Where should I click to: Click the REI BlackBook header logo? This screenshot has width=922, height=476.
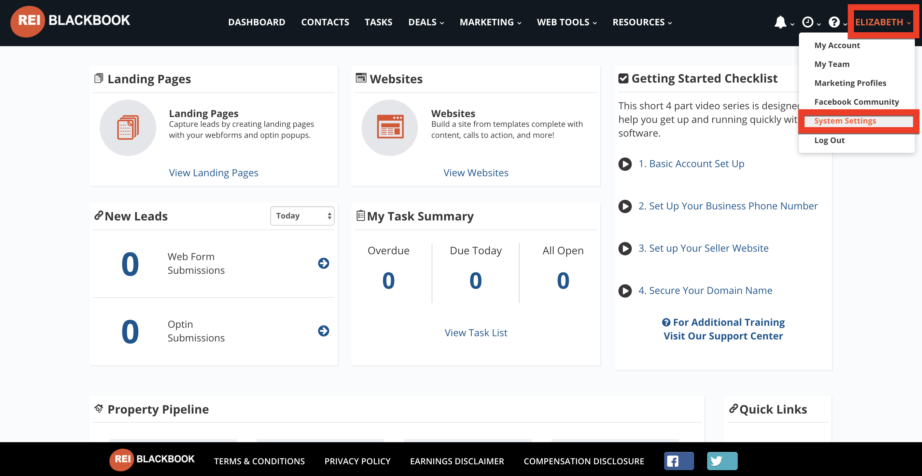point(71,21)
